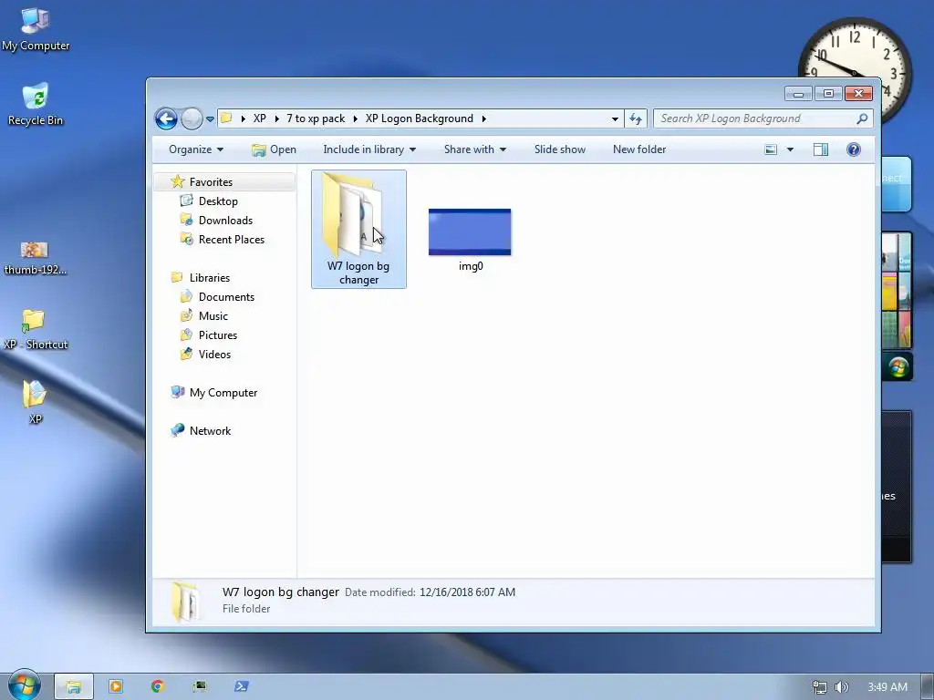The height and width of the screenshot is (700, 934).
Task: Launch media player from taskbar
Action: click(x=115, y=686)
